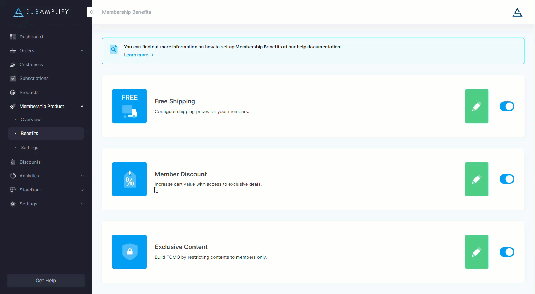535x294 pixels.
Task: Collapse sidebar with double-chevron button
Action: (91, 12)
